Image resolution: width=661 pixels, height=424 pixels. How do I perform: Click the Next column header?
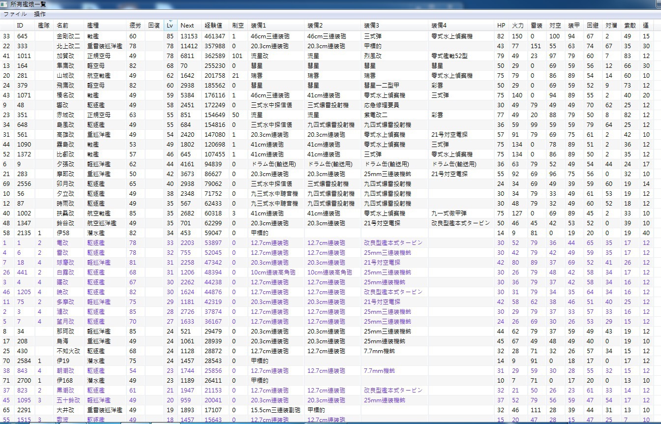tap(187, 26)
